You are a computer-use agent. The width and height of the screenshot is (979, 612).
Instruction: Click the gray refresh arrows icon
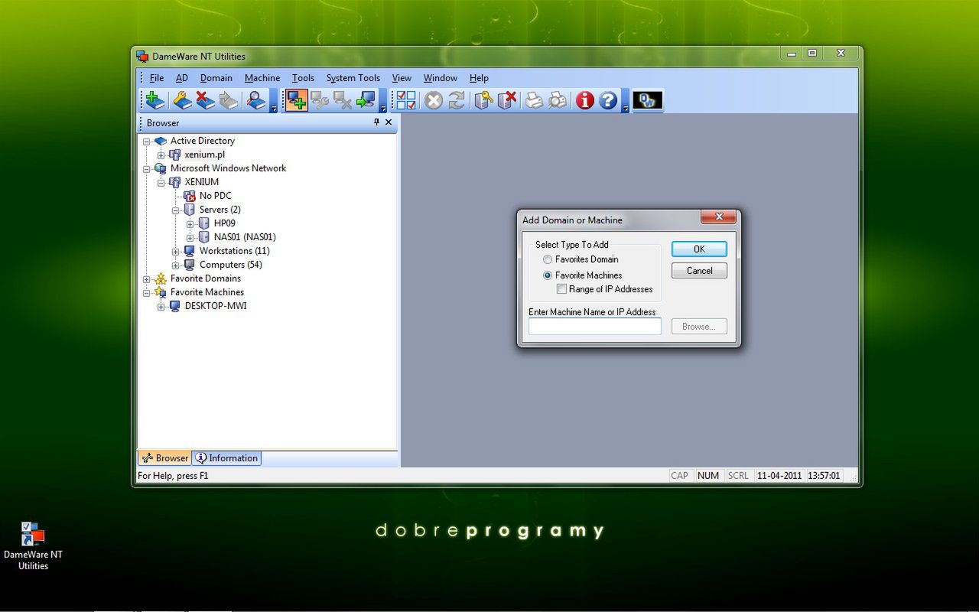pos(457,100)
